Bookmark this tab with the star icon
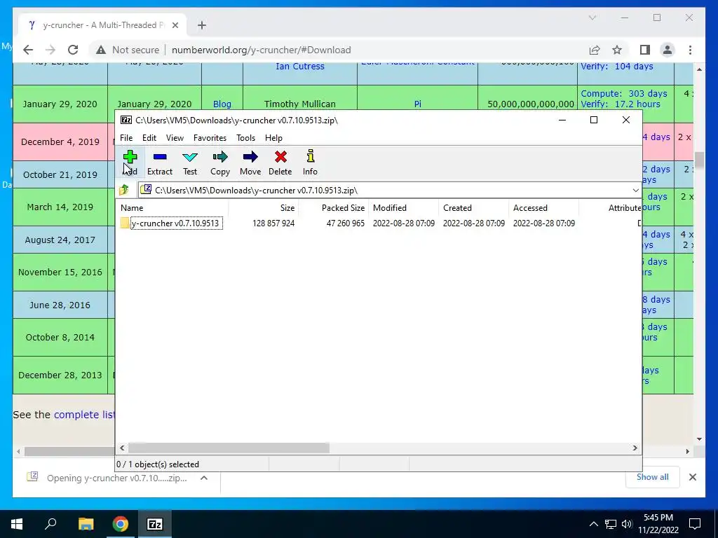Screen dimensions: 718x538 click(x=617, y=50)
